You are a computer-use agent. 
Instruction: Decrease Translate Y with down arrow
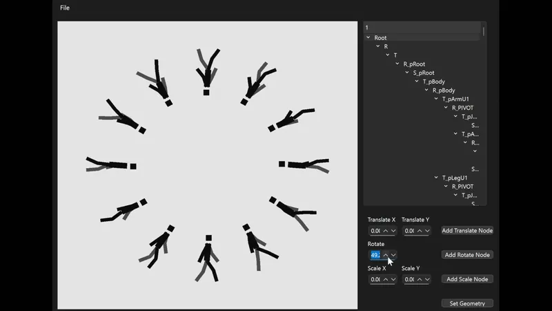click(427, 231)
